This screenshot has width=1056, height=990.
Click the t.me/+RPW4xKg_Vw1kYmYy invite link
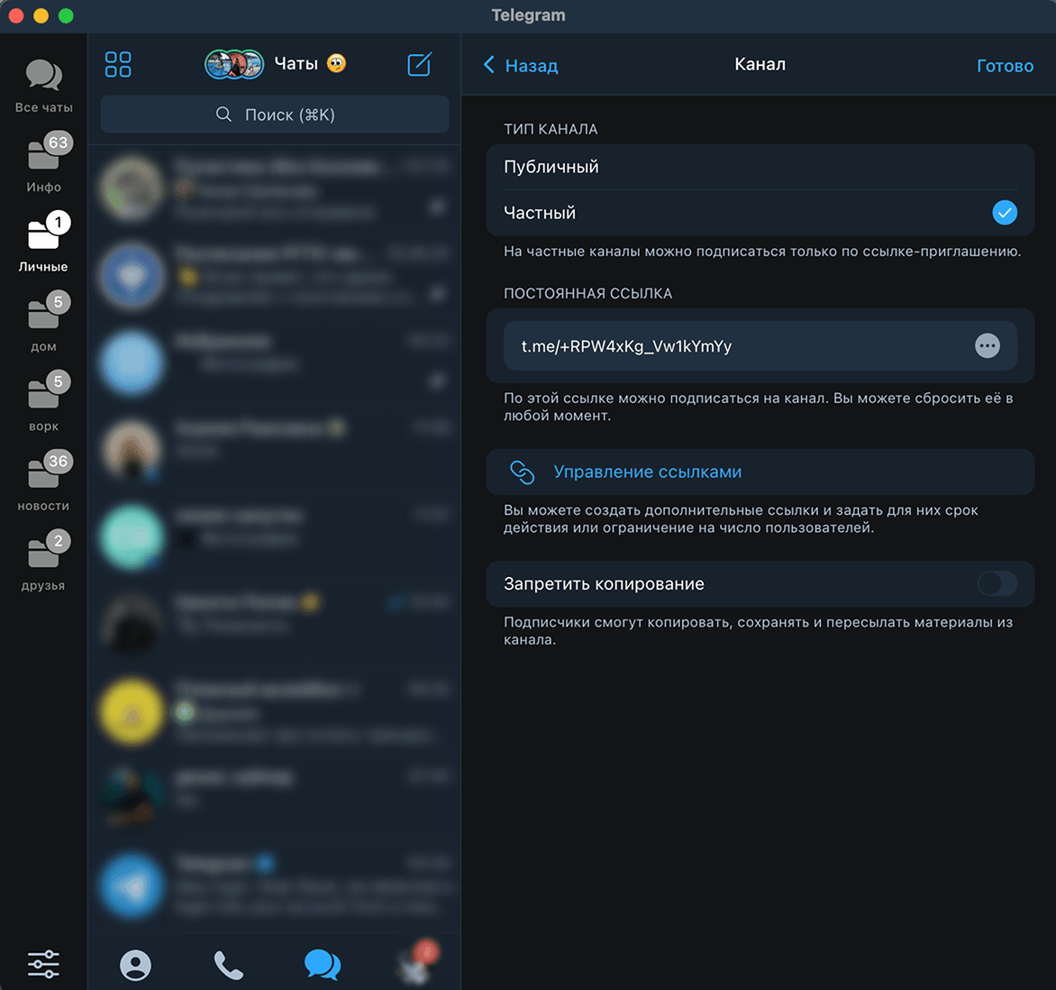click(x=626, y=346)
